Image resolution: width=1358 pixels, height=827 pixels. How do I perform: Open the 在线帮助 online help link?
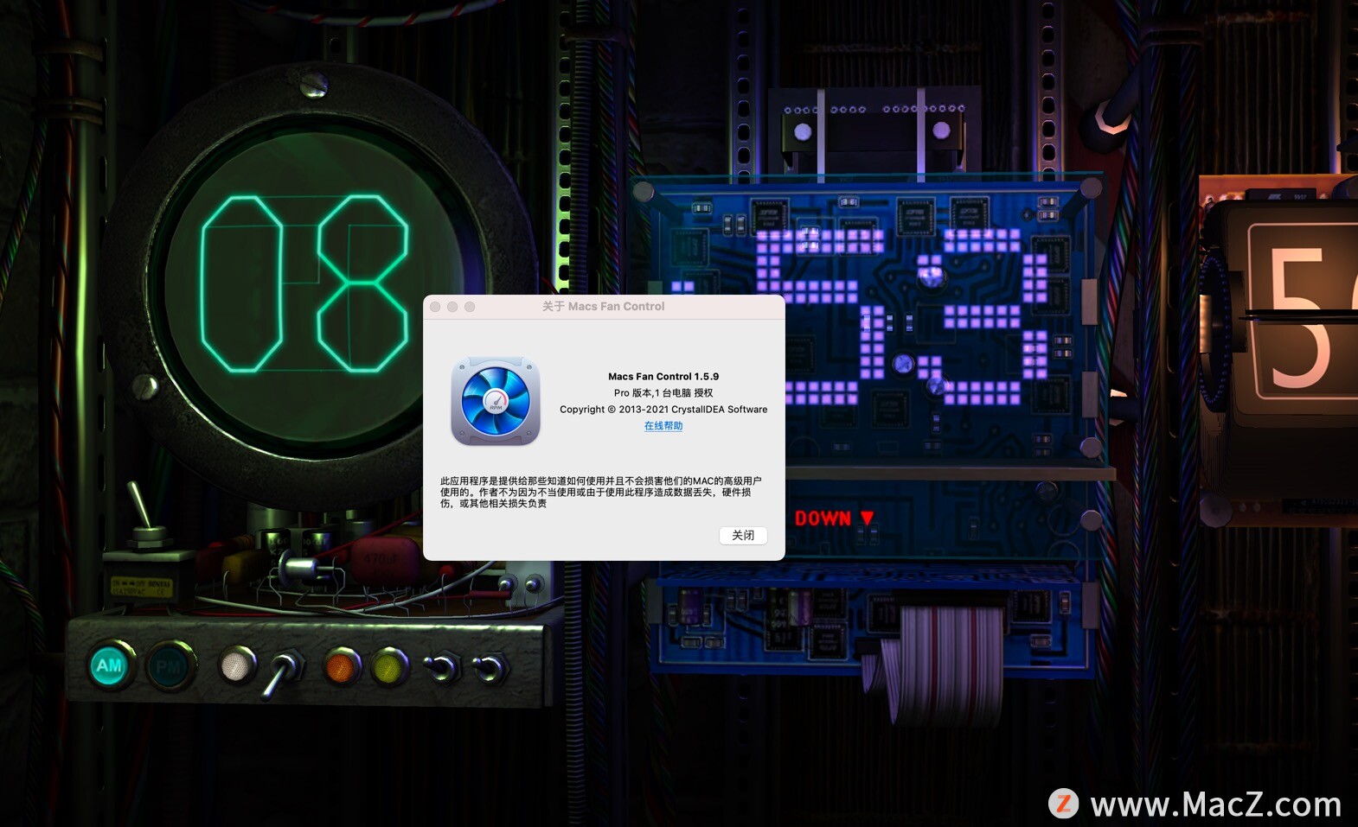[663, 426]
